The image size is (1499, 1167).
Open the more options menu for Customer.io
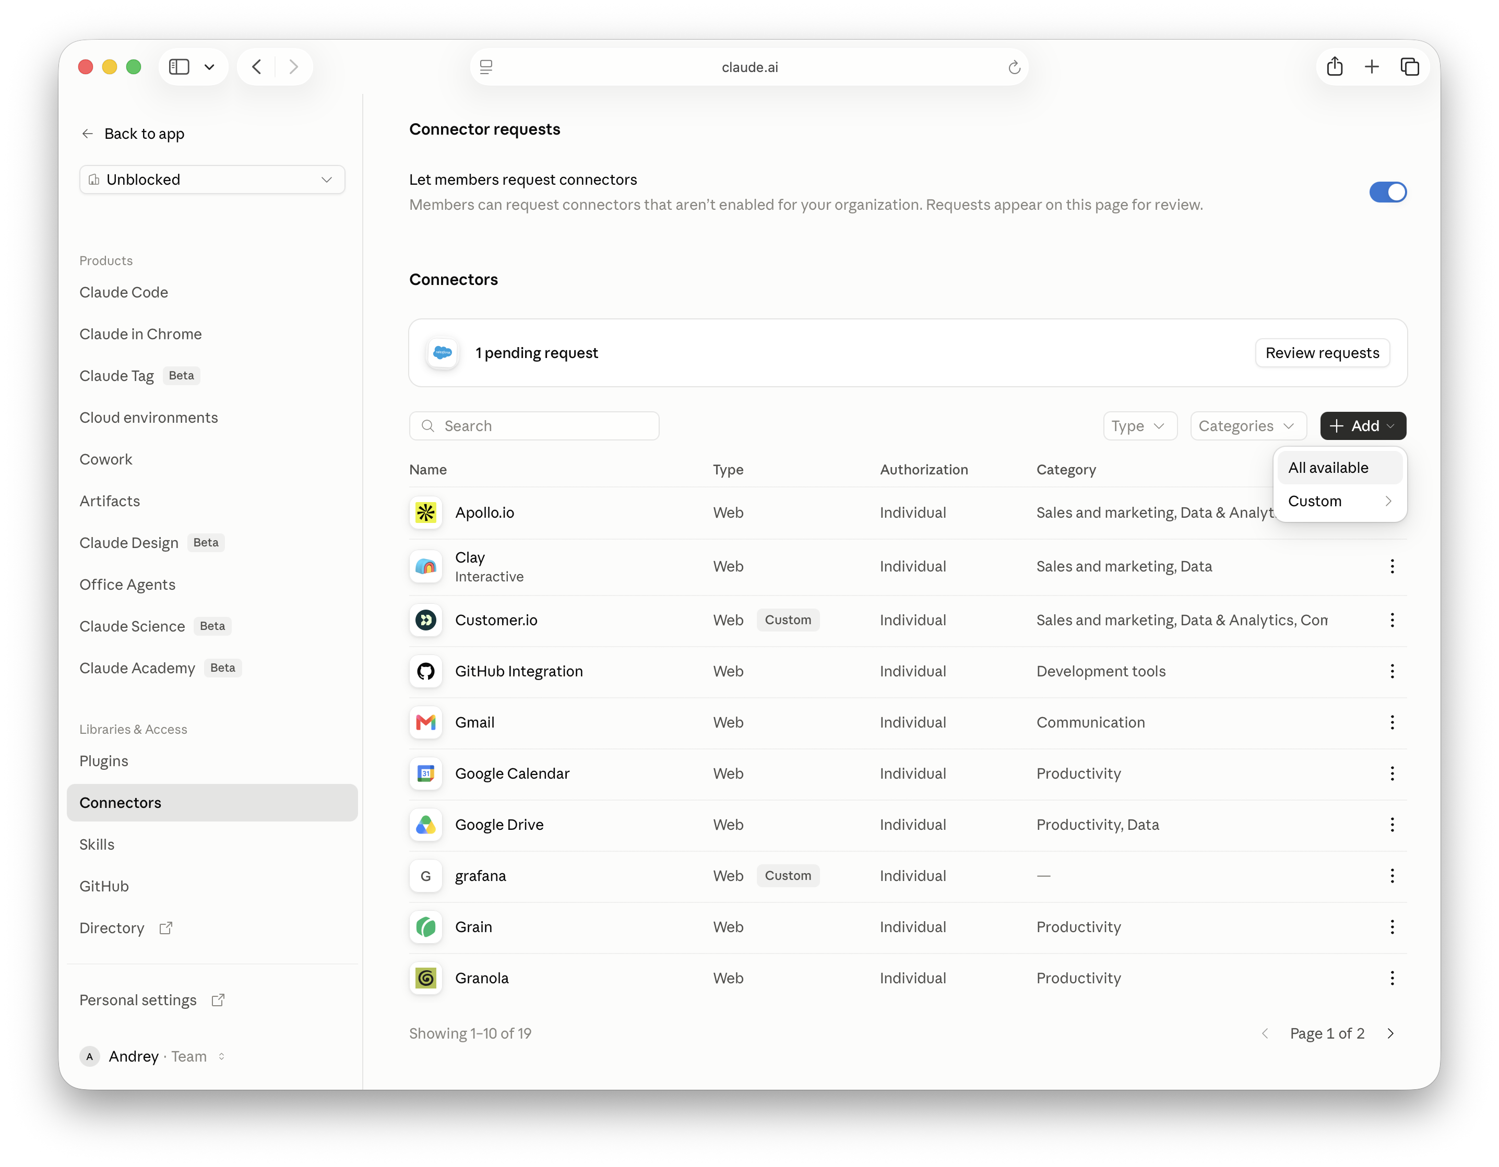[x=1392, y=620]
